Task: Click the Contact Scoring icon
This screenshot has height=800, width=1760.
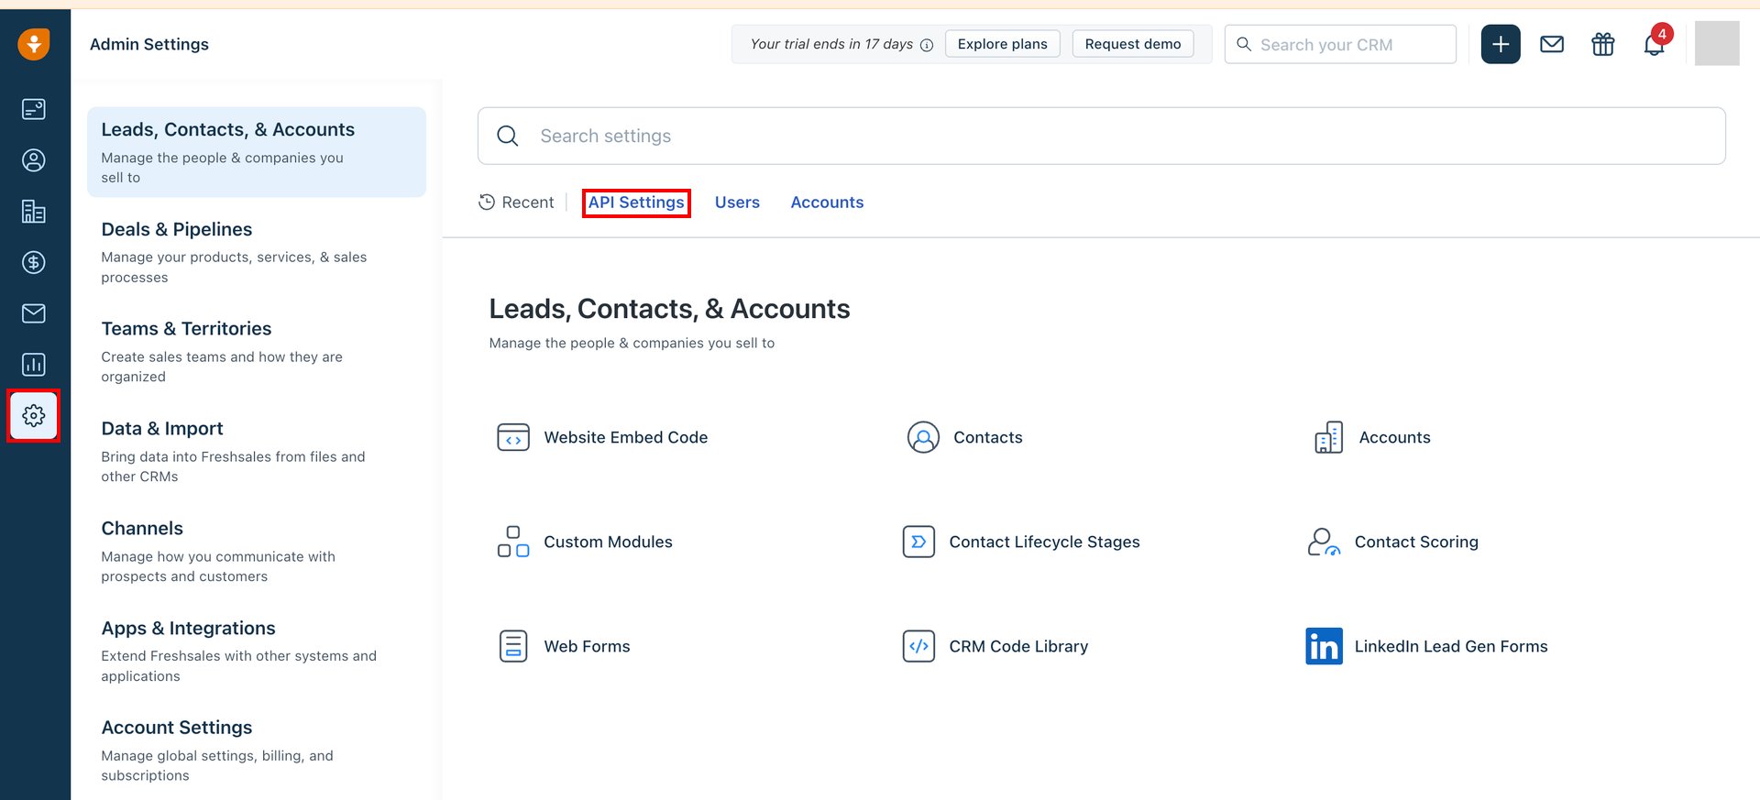Action: pos(1324,542)
